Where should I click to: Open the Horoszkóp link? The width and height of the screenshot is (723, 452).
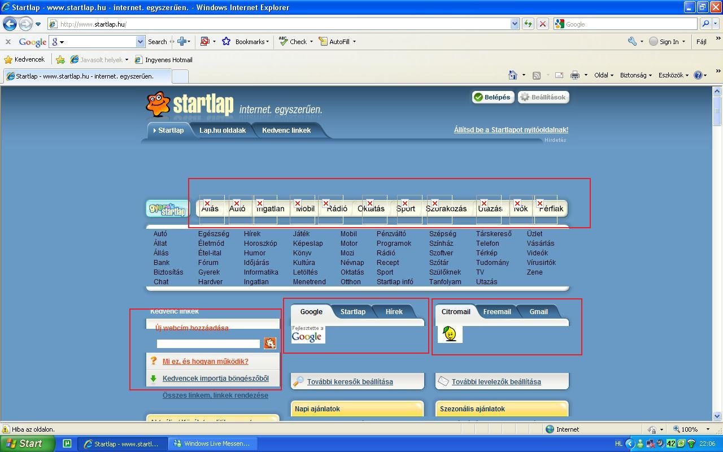pyautogui.click(x=260, y=244)
